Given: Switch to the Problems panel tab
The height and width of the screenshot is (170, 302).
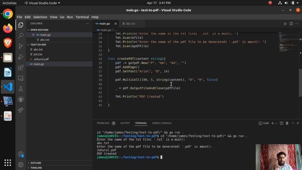Looking at the screenshot, I should 103,123.
